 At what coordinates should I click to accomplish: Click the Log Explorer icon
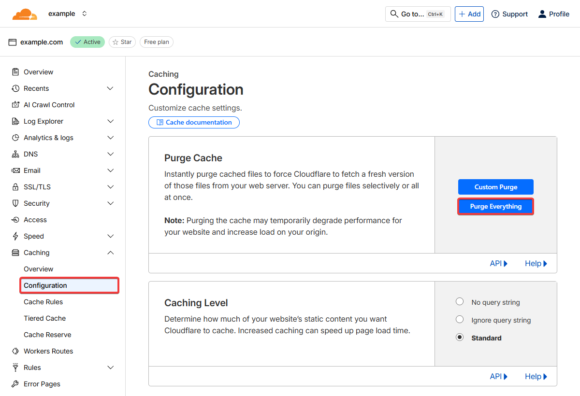click(15, 121)
